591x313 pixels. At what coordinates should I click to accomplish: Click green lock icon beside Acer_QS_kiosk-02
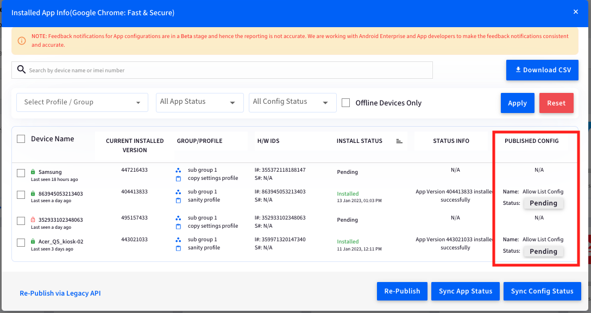coord(33,241)
